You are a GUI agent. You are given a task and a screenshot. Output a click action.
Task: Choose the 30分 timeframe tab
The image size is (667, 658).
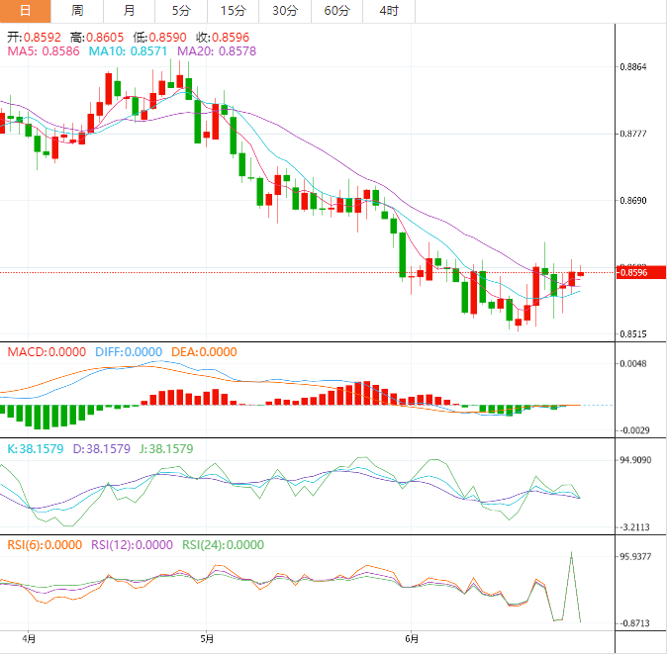(284, 11)
